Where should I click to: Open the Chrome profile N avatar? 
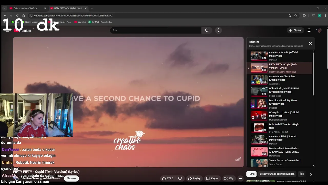coord(319,15)
